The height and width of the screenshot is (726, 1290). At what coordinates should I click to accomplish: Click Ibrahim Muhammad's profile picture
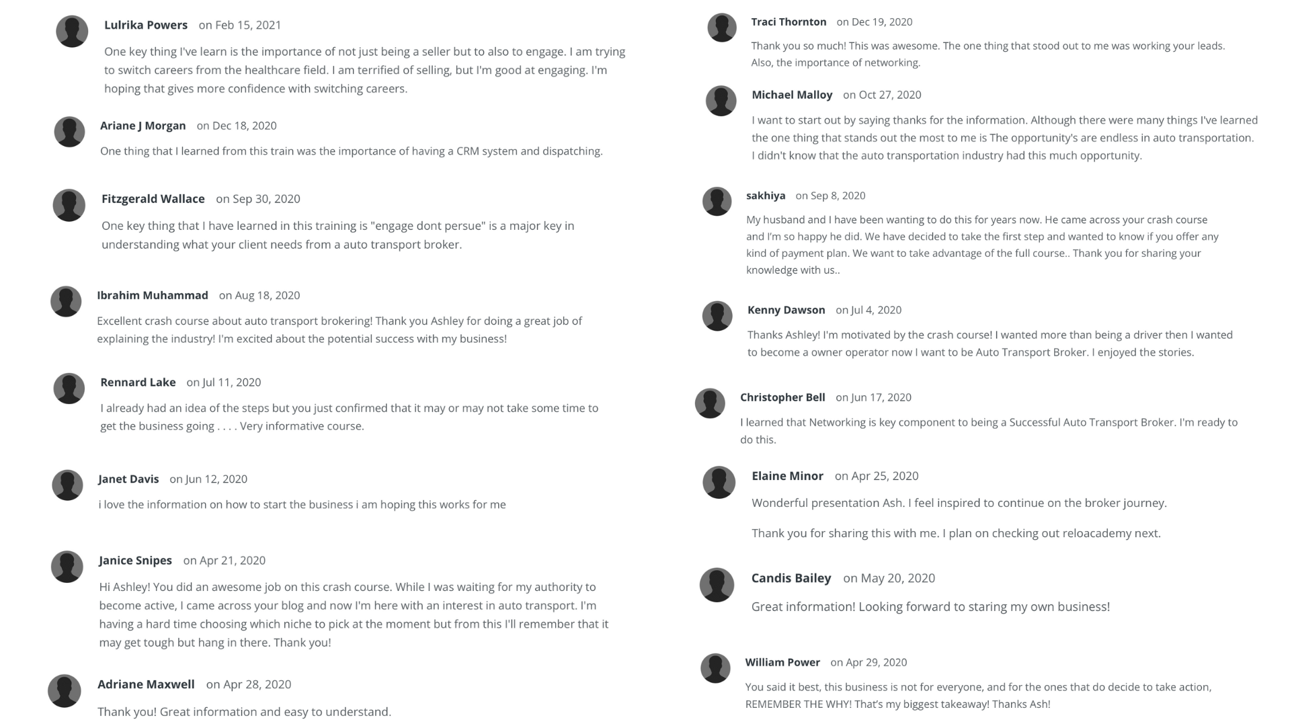66,301
